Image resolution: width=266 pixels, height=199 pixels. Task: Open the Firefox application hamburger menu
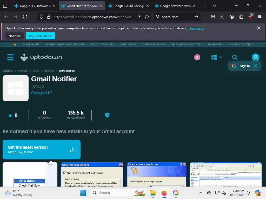pos(260,17)
